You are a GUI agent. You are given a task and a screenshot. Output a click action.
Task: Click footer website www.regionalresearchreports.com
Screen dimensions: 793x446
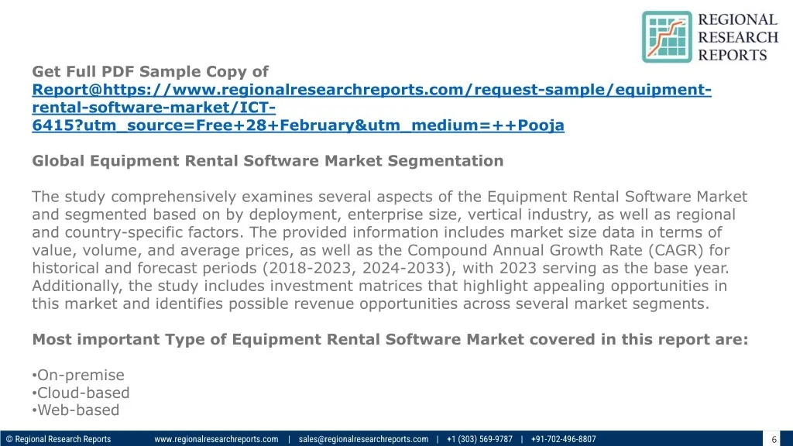click(216, 439)
